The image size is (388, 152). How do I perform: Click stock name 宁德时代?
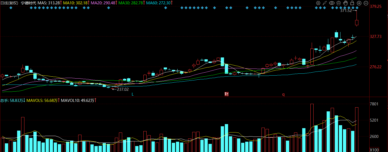coord(29,3)
